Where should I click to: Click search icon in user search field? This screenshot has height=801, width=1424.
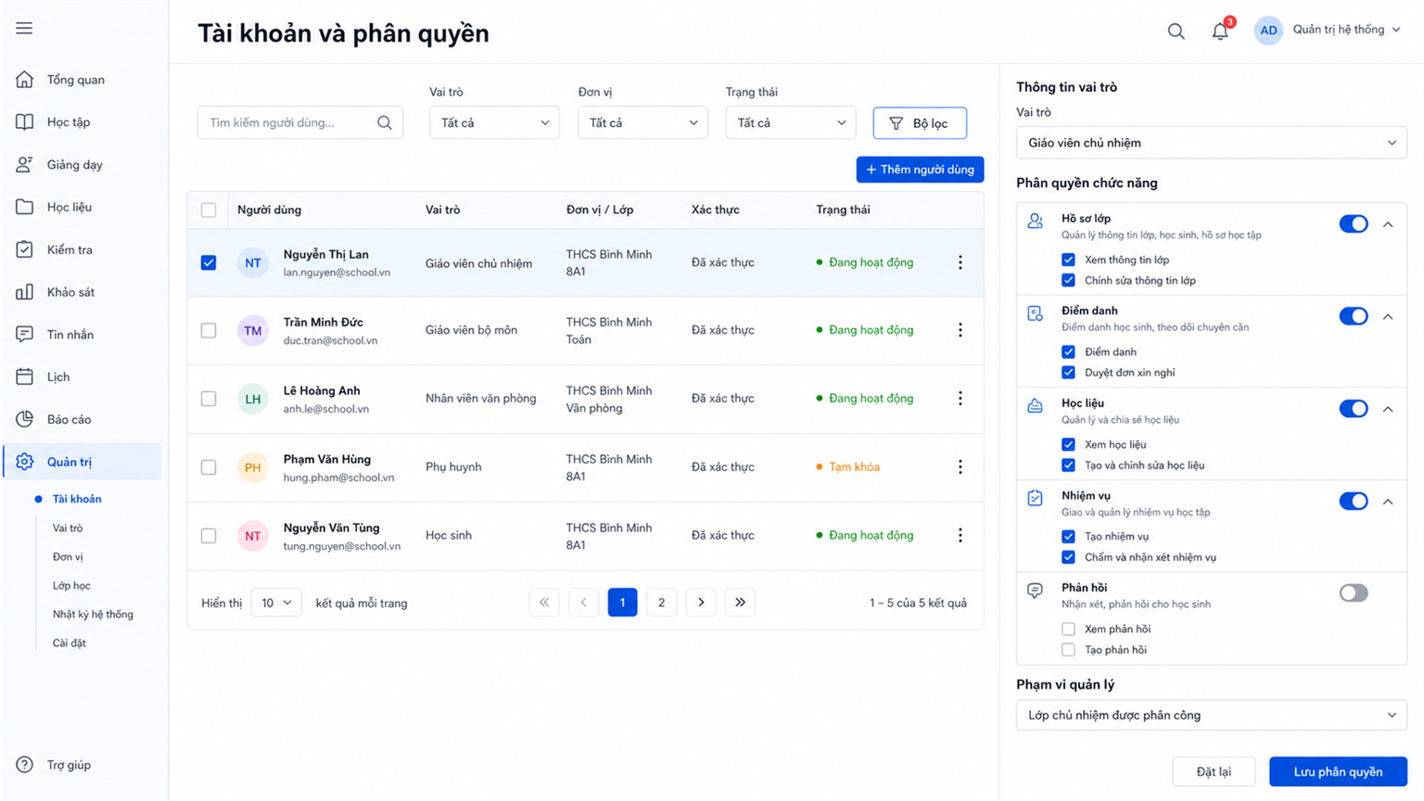[x=385, y=122]
